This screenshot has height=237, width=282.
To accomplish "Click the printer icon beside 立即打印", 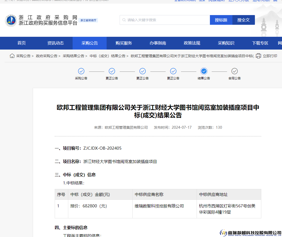I will (x=258, y=56).
